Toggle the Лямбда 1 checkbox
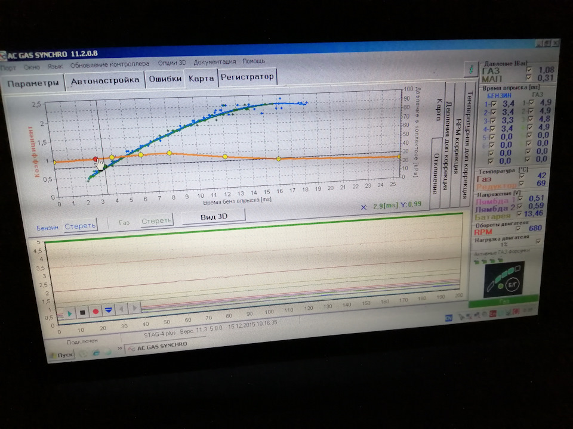Image resolution: width=573 pixels, height=429 pixels. [x=520, y=199]
